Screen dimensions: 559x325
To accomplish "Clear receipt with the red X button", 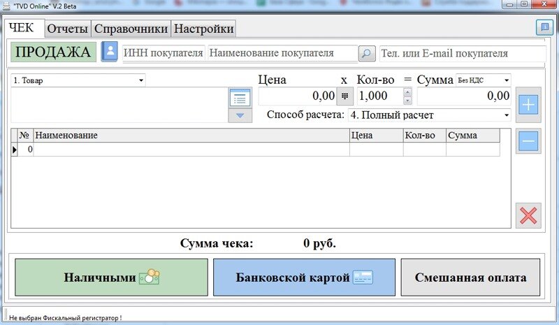I will [x=528, y=215].
